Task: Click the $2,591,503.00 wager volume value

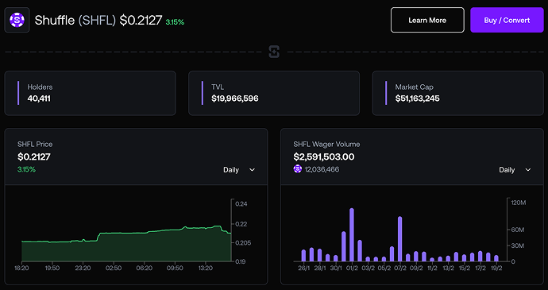Action: point(324,157)
